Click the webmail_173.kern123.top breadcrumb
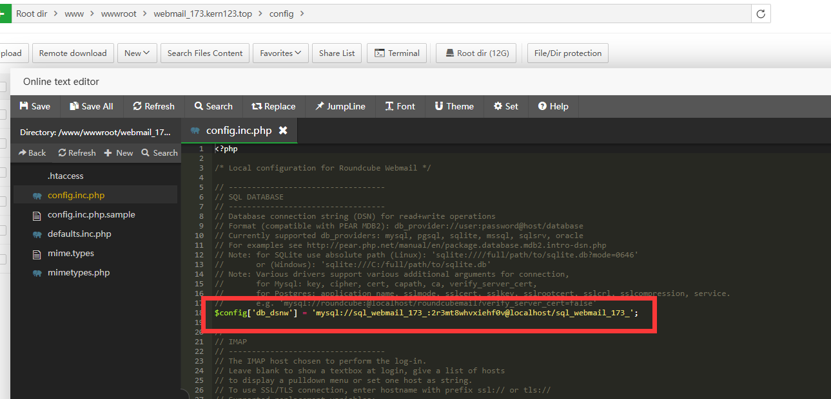The image size is (831, 399). (202, 14)
